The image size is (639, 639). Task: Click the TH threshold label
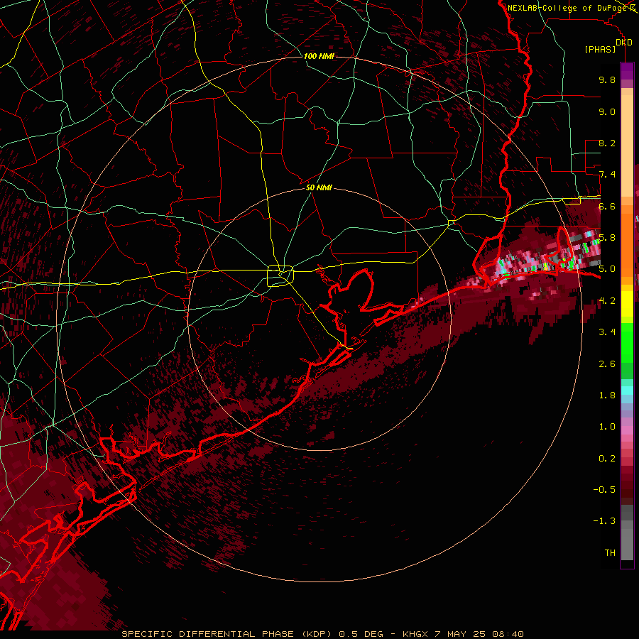[x=610, y=553]
